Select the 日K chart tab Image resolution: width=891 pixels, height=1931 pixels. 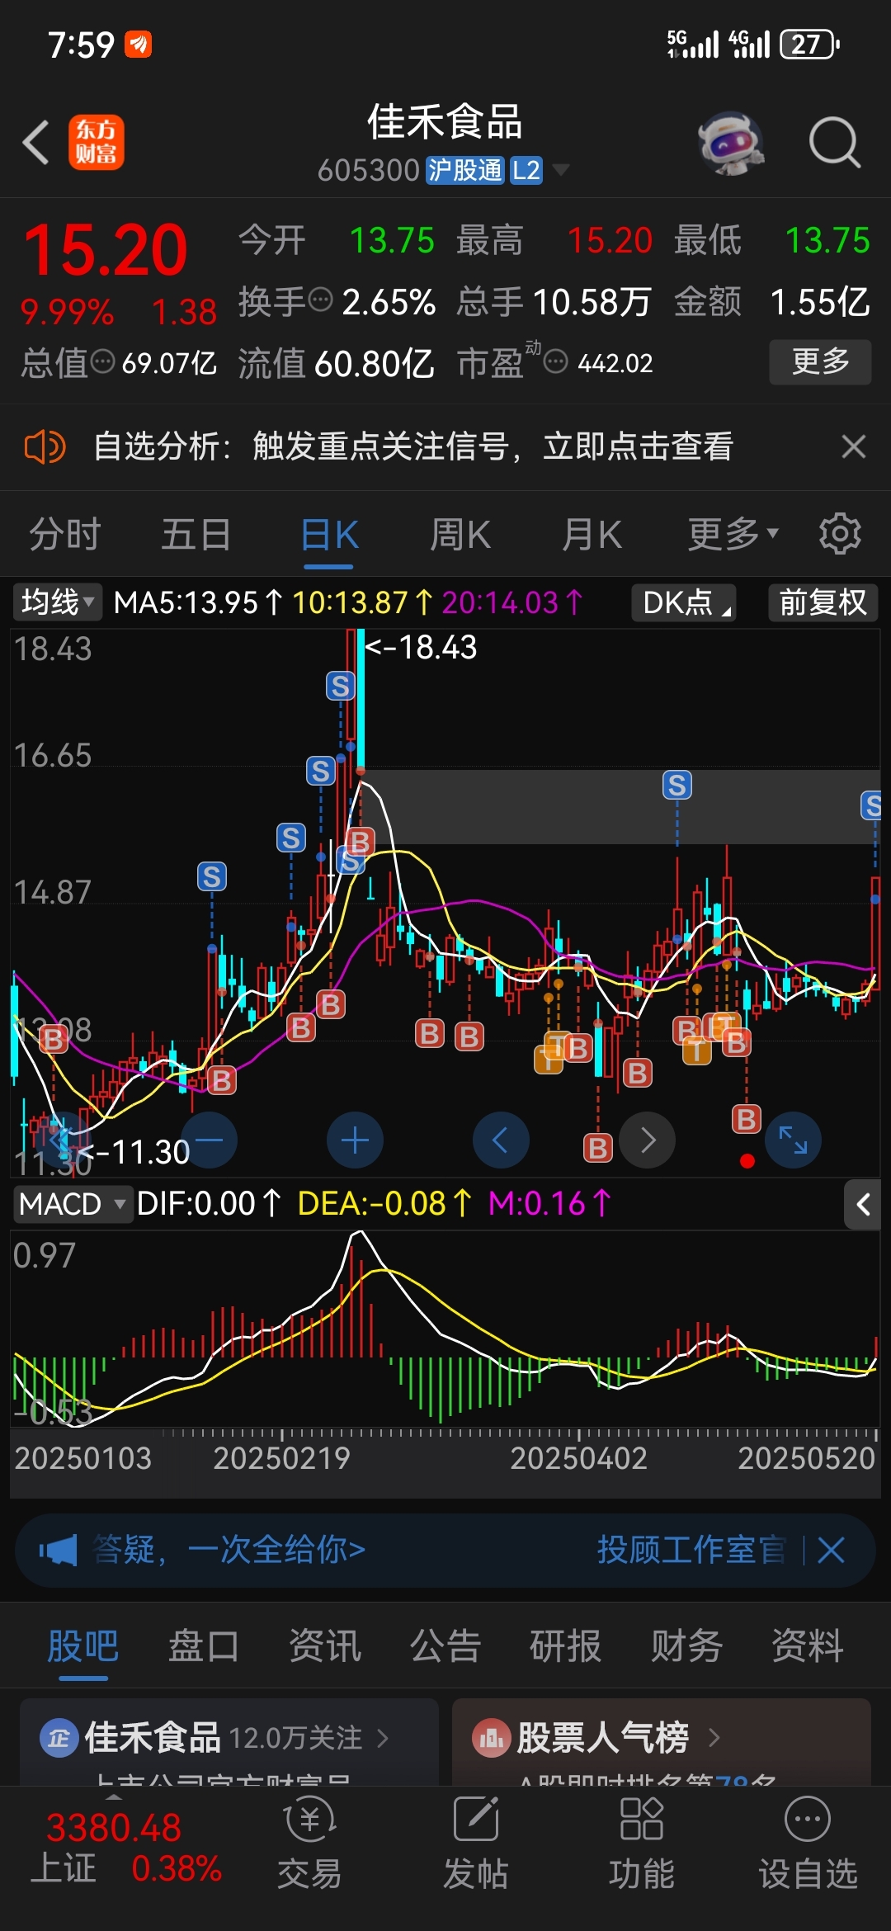328,534
